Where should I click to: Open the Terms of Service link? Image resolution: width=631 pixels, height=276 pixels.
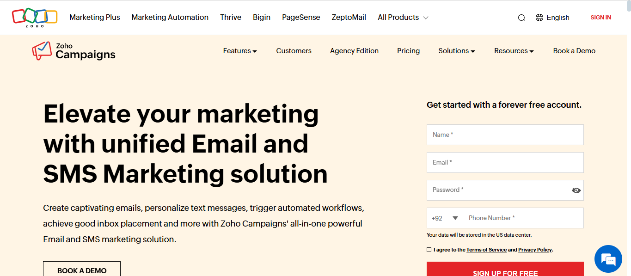coord(487,250)
